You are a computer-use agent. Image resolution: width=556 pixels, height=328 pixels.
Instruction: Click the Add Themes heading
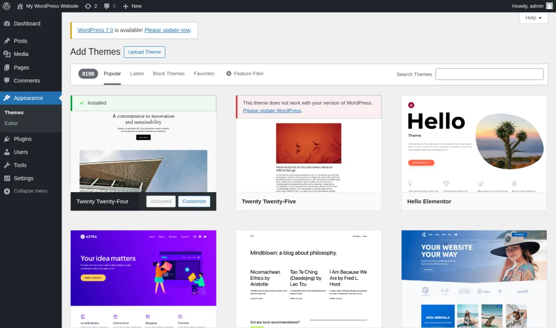pos(95,52)
